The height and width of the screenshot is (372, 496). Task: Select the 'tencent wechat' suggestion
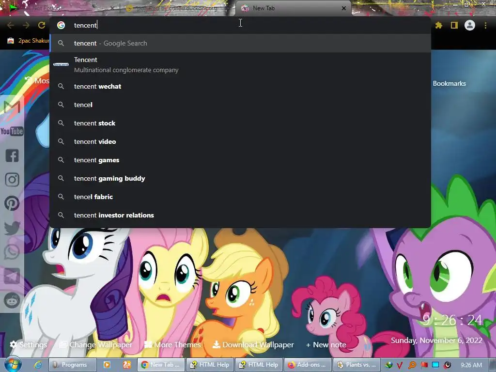coord(240,86)
